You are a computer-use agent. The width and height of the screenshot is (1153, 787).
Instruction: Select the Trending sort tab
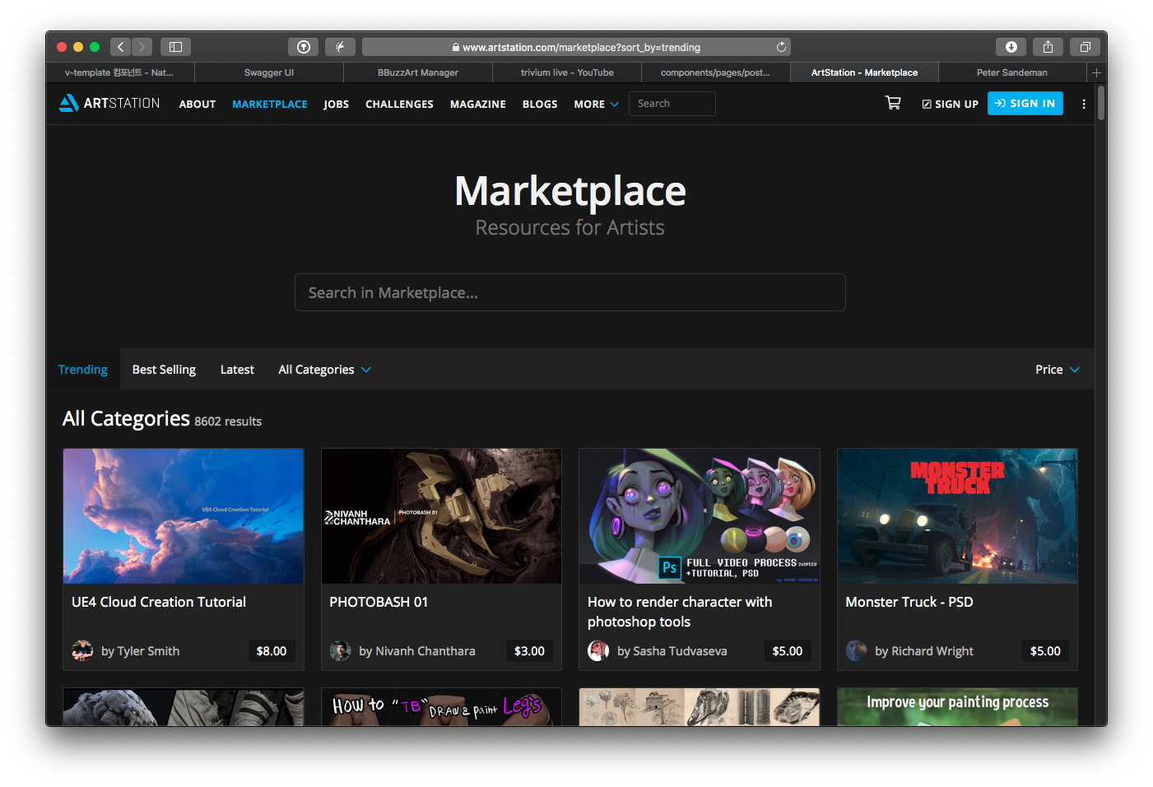83,370
